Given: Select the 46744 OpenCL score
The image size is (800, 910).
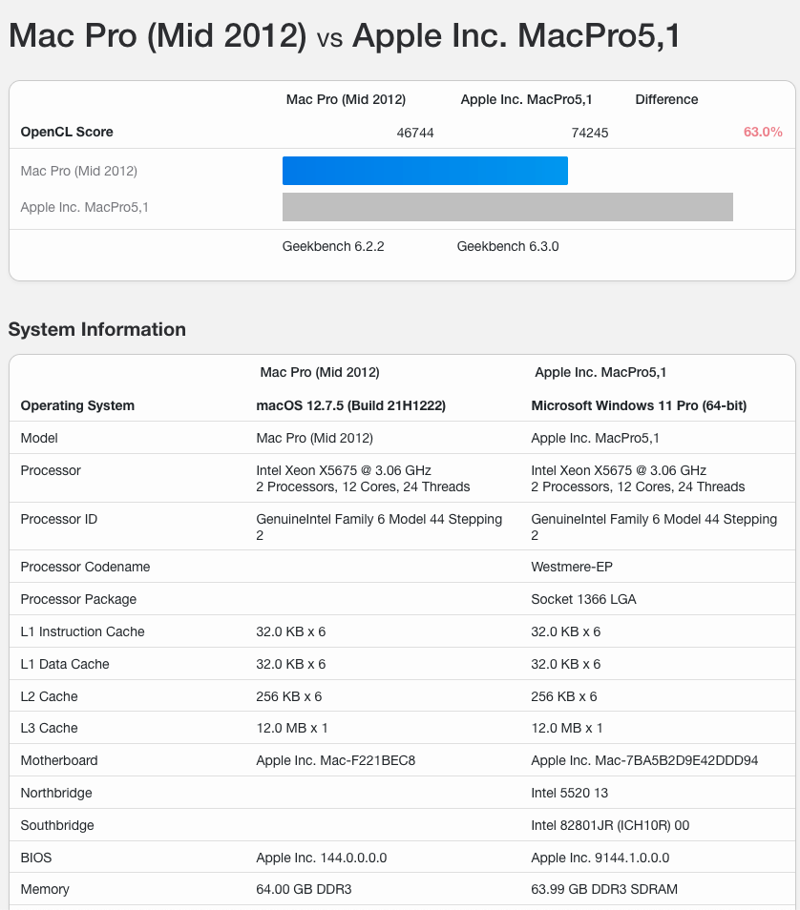Looking at the screenshot, I should [415, 133].
